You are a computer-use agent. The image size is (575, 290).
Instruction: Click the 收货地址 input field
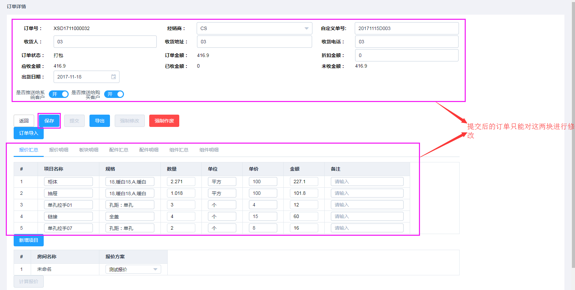[254, 42]
